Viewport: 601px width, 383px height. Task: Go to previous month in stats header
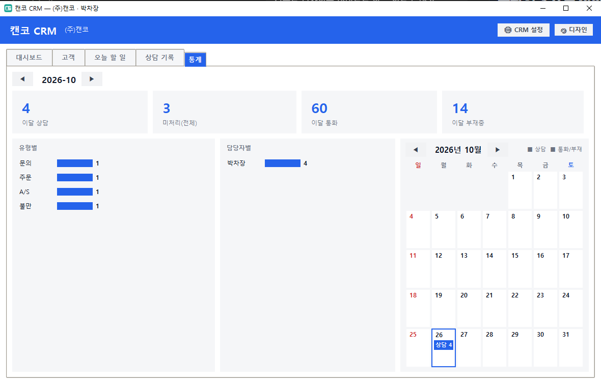(22, 79)
